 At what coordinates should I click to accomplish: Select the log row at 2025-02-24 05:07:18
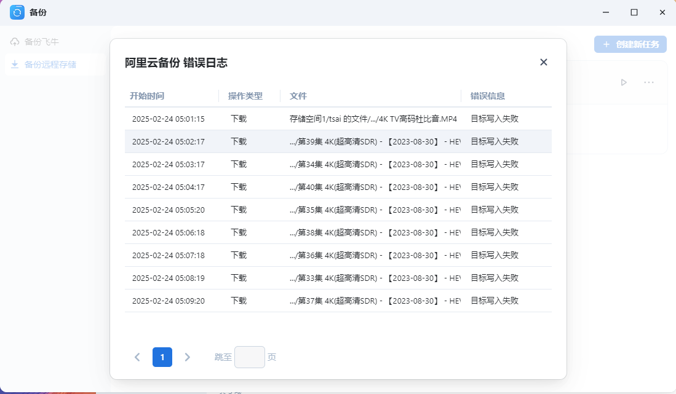click(x=338, y=256)
